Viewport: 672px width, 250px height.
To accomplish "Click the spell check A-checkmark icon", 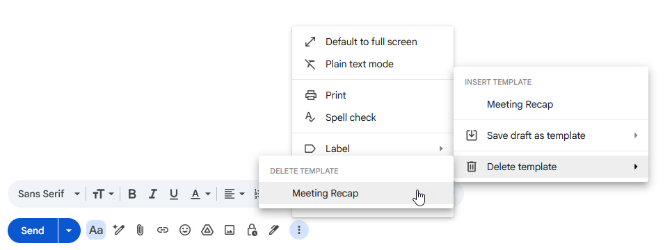I will pos(310,117).
